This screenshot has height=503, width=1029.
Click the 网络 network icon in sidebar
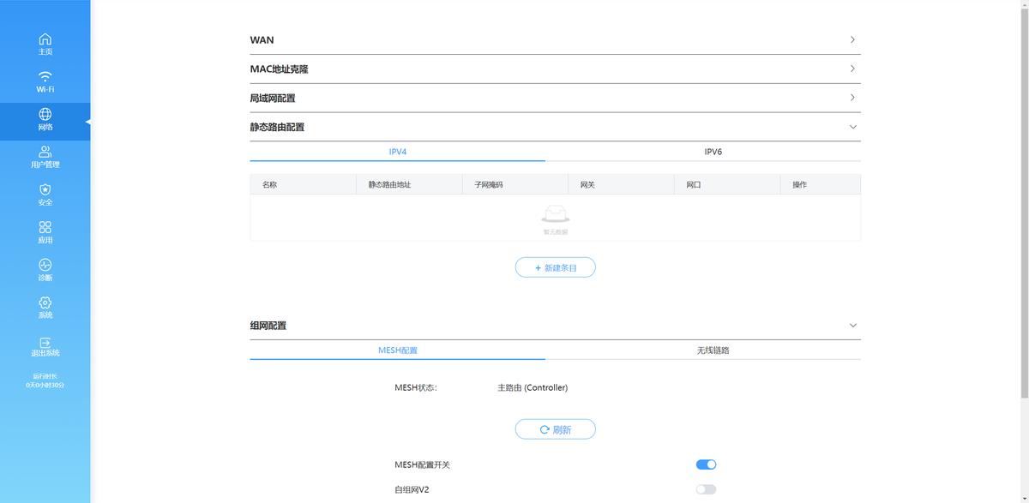tap(45, 118)
